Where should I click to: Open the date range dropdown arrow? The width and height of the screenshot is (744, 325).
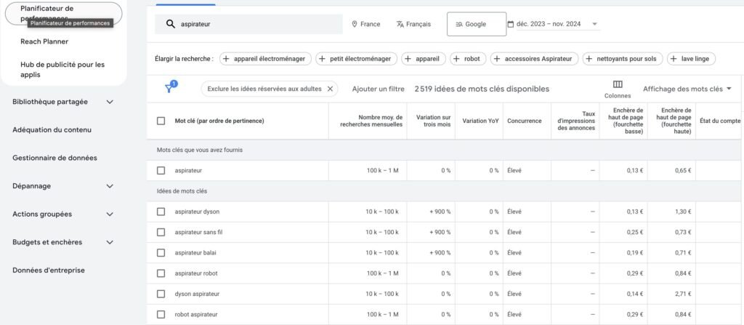click(594, 24)
